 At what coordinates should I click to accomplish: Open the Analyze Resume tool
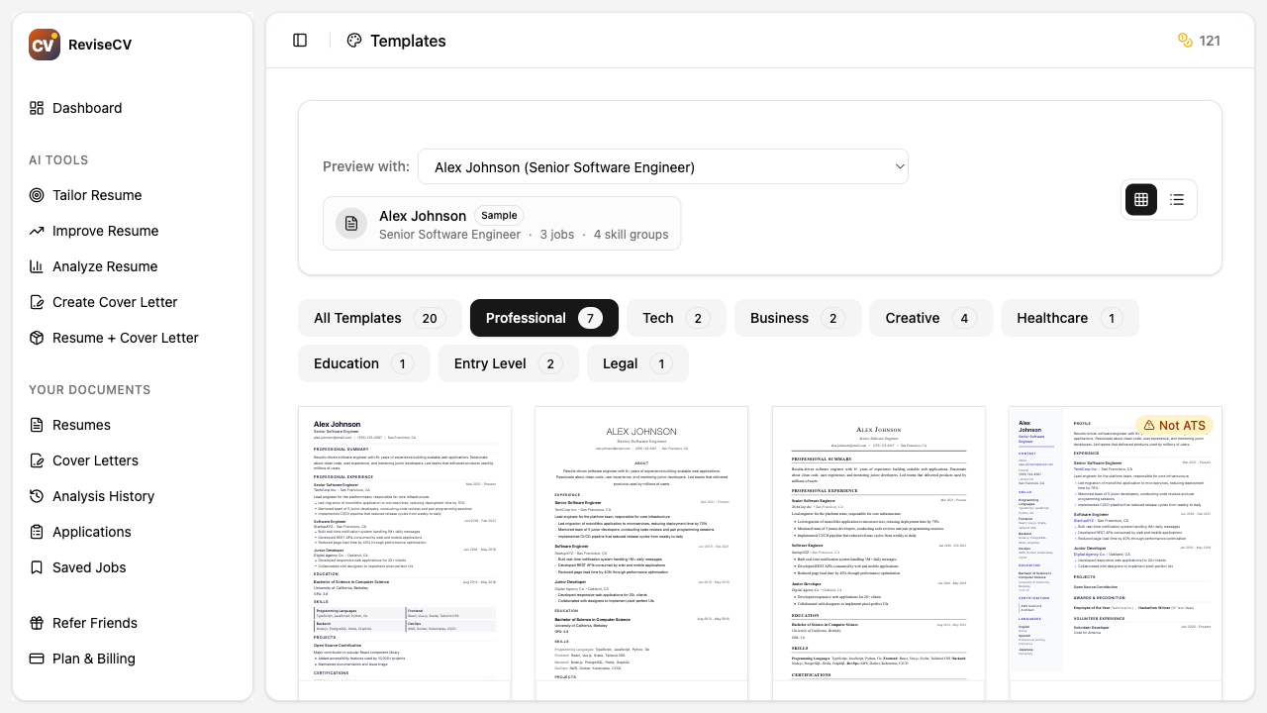(x=104, y=266)
